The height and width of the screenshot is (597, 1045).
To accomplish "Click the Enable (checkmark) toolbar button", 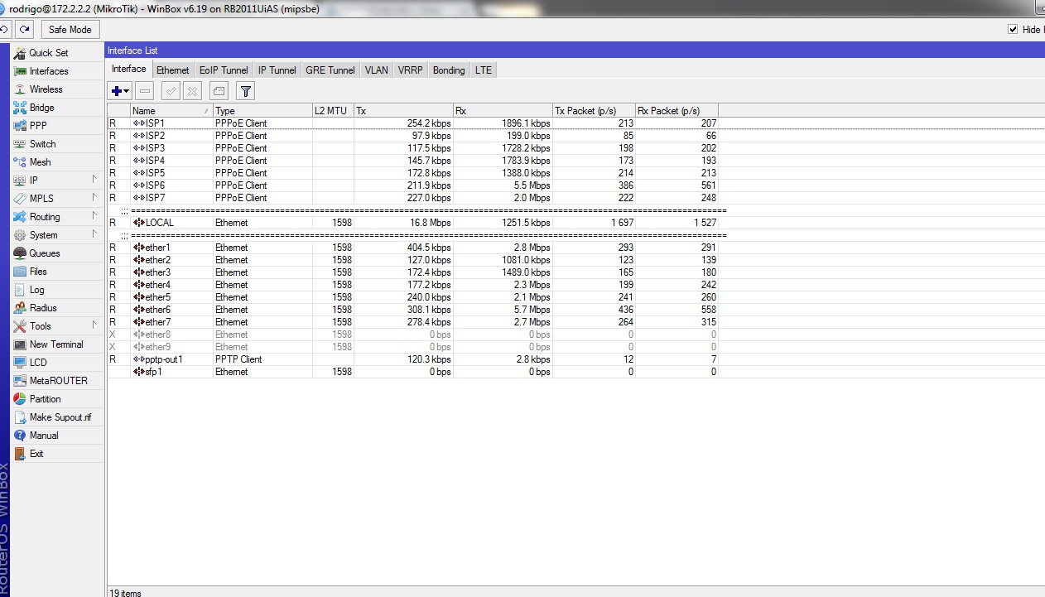I will pyautogui.click(x=171, y=91).
